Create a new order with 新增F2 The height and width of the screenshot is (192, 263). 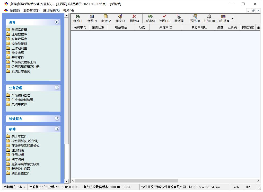coord(106,19)
